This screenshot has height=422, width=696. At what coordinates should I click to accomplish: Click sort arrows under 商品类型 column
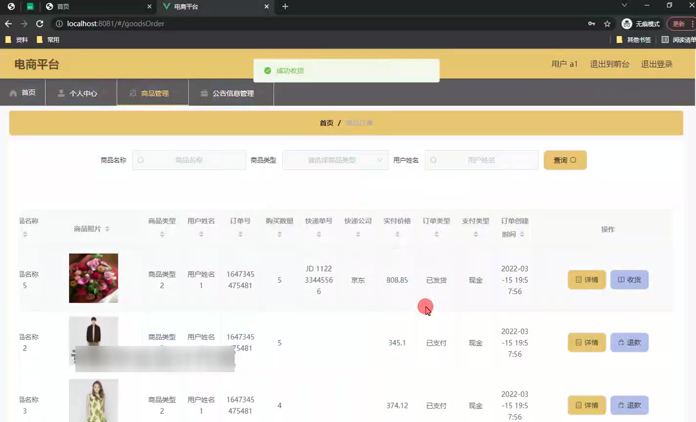tap(162, 234)
